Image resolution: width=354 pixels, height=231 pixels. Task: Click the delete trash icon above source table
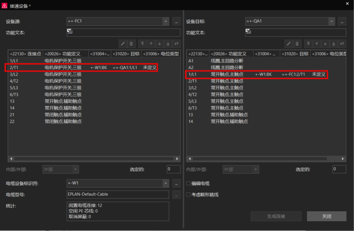131,44
